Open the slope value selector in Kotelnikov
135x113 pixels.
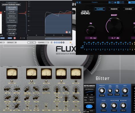point(91,98)
